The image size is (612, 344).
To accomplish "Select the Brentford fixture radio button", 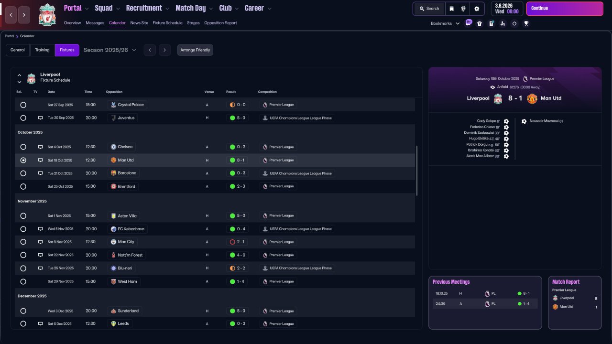I will (23, 186).
